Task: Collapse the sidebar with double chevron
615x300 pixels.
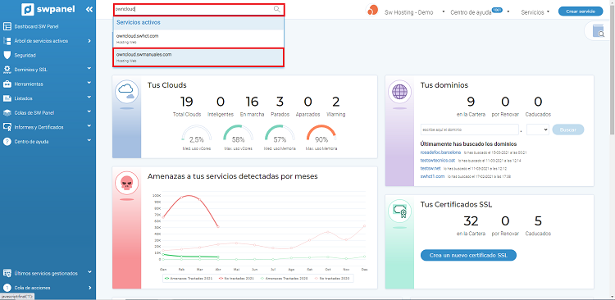Action: point(89,9)
